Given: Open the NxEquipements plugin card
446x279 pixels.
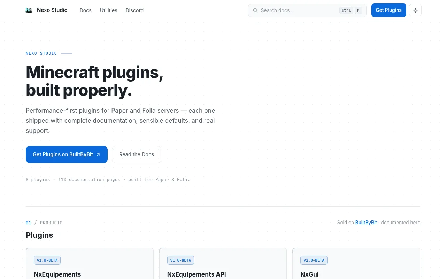Looking at the screenshot, I should click(90, 263).
